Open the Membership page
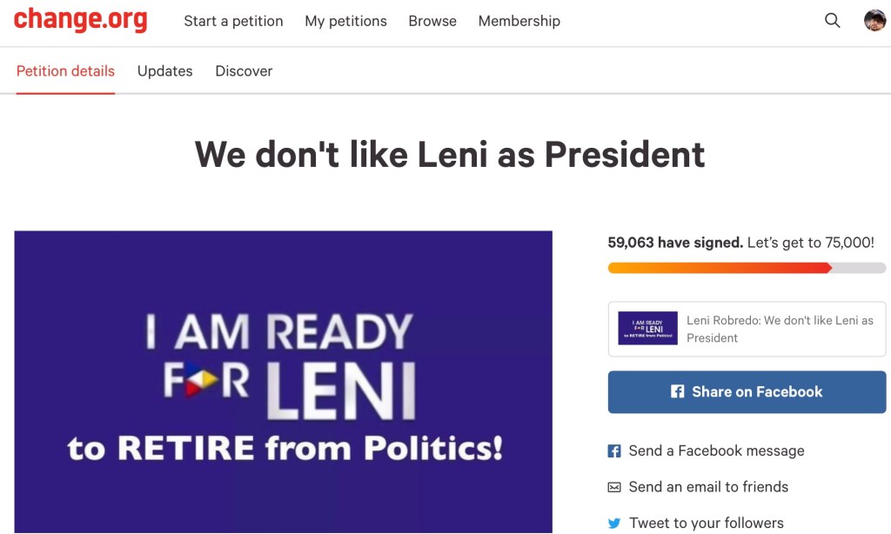This screenshot has height=534, width=891. click(519, 21)
